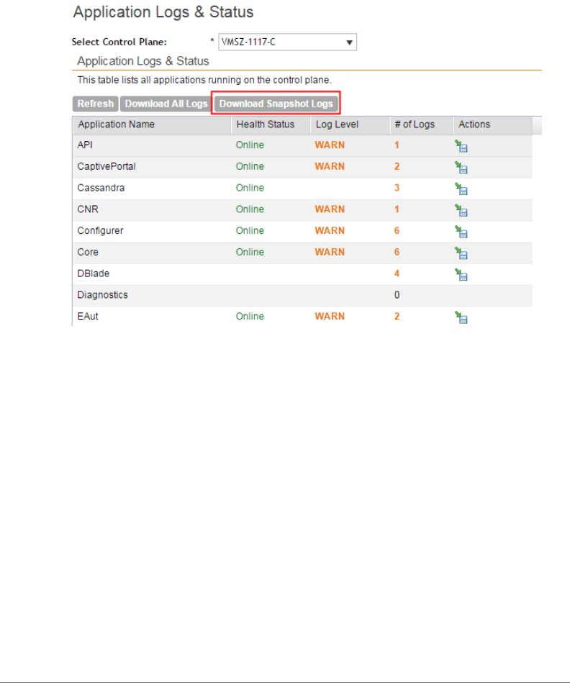The width and height of the screenshot is (570, 683).
Task: Select the Cassandra application name
Action: point(101,188)
